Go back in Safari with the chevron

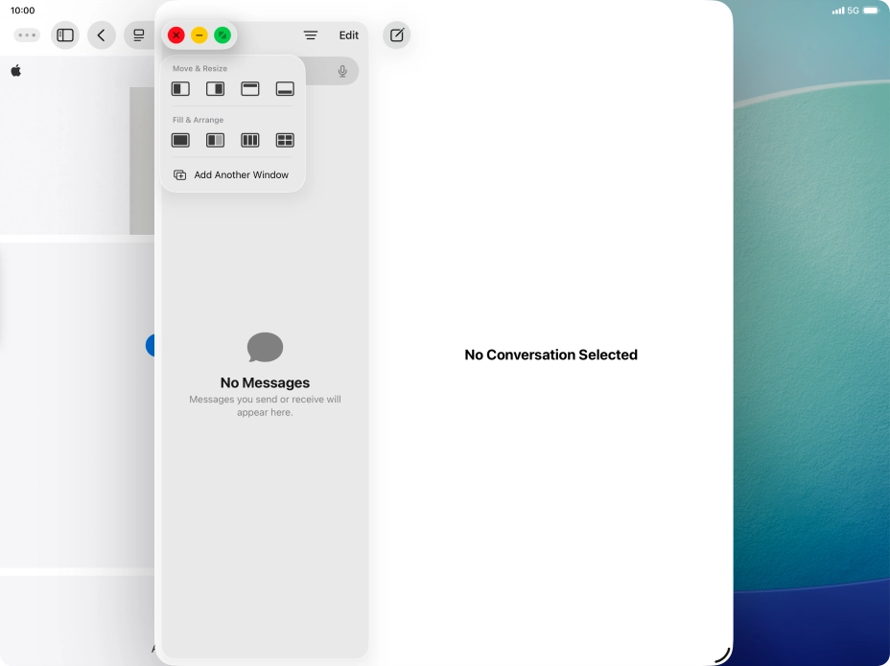(x=101, y=35)
